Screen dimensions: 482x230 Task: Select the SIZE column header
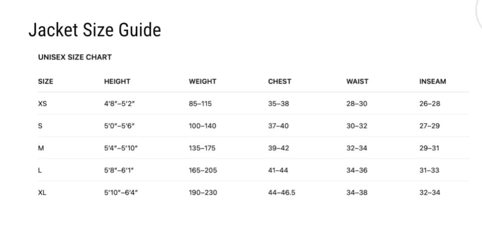[46, 81]
